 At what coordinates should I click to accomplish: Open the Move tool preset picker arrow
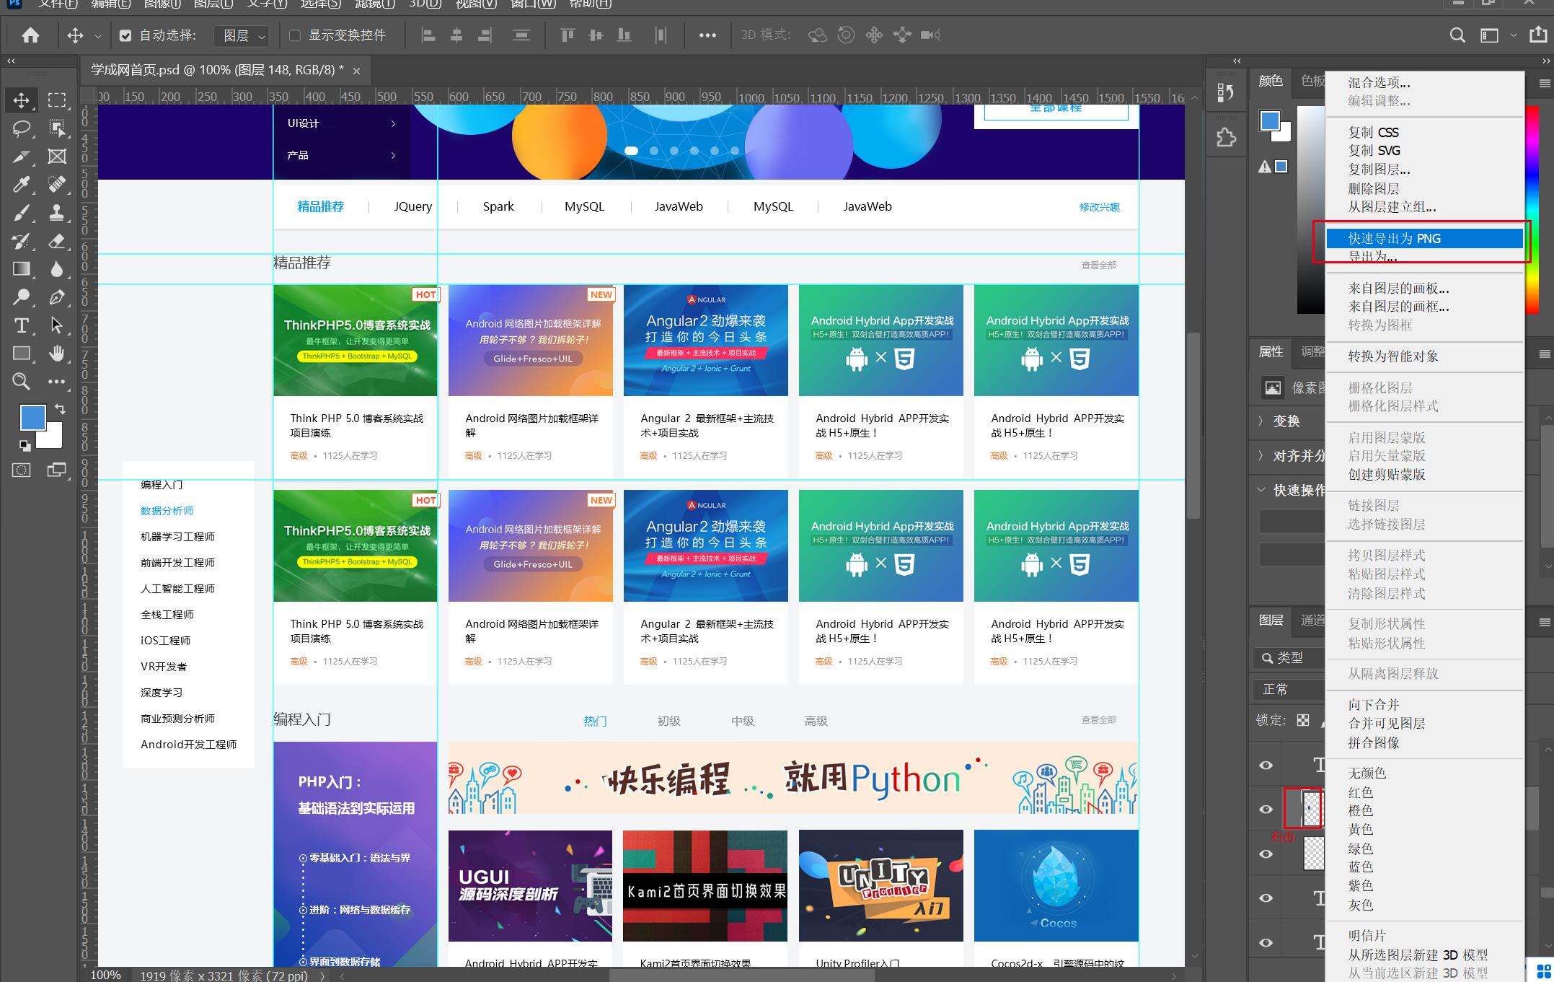(97, 35)
